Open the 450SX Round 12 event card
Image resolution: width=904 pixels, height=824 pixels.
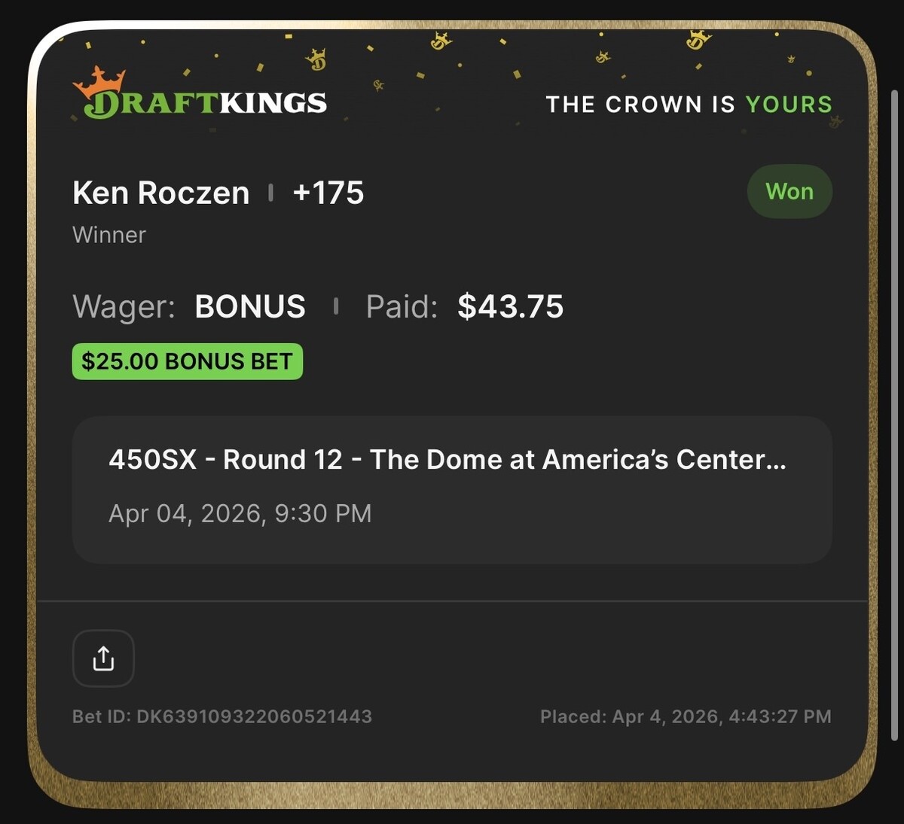[x=452, y=489]
